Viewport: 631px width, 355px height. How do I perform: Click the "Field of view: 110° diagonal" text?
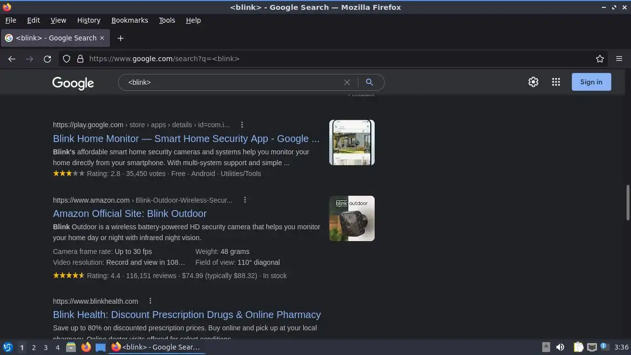point(238,262)
